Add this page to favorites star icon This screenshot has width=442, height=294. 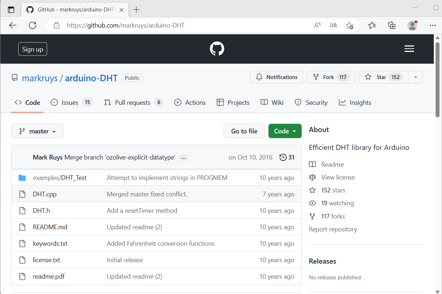(350, 25)
